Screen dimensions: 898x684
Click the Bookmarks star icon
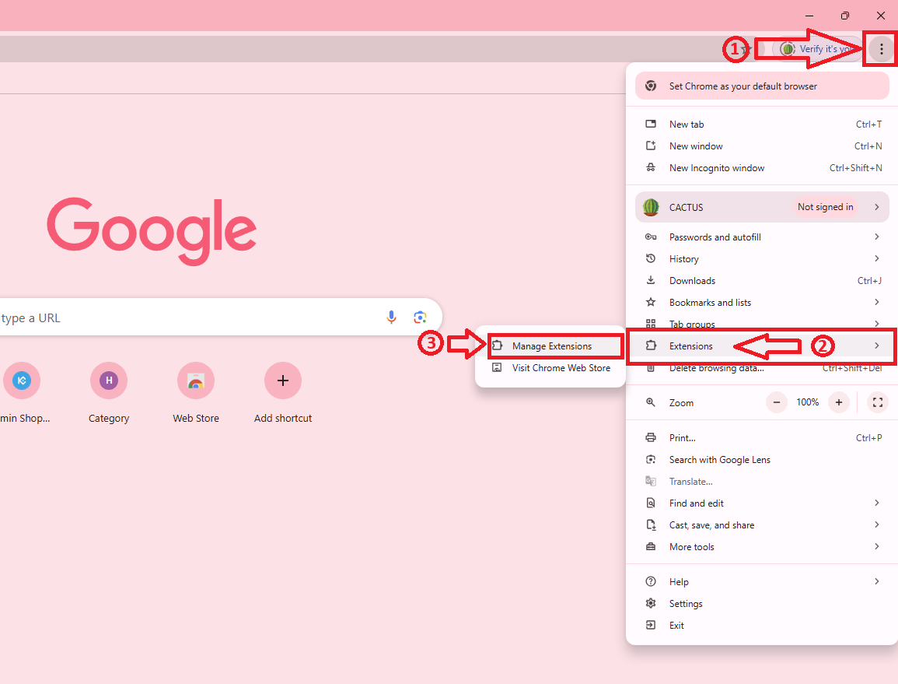(651, 302)
